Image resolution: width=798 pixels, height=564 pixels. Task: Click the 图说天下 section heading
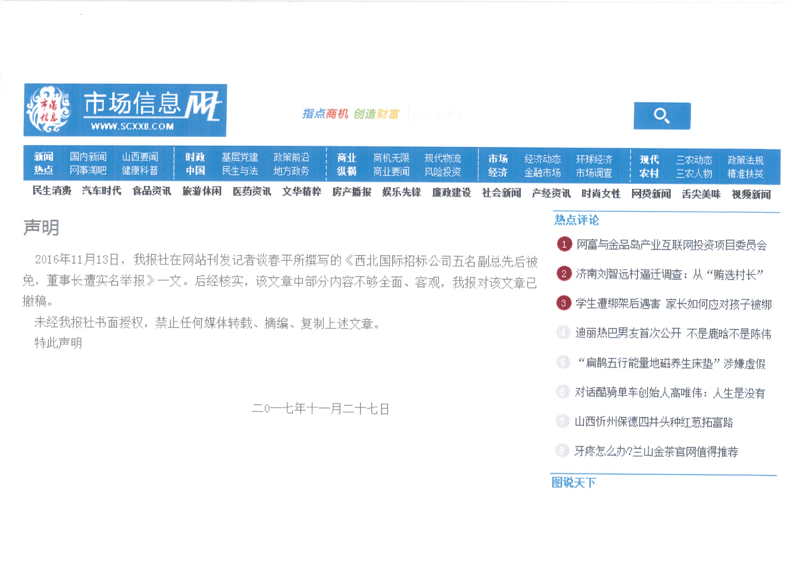pos(573,483)
